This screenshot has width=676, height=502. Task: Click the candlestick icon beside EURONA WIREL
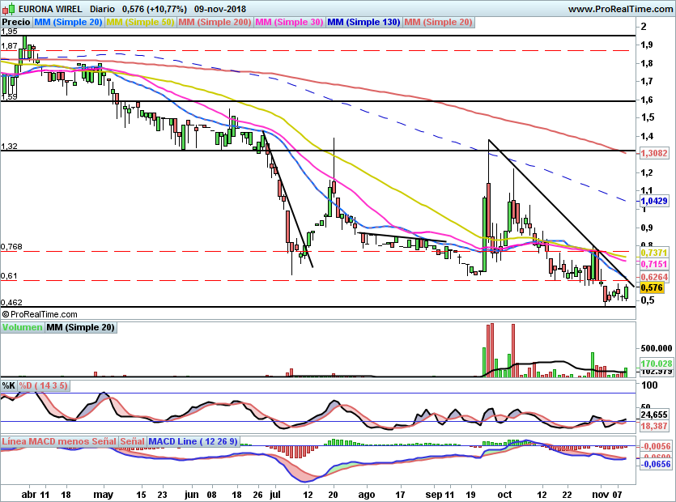click(10, 9)
